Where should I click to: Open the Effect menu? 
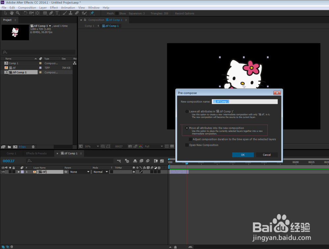coord(54,8)
